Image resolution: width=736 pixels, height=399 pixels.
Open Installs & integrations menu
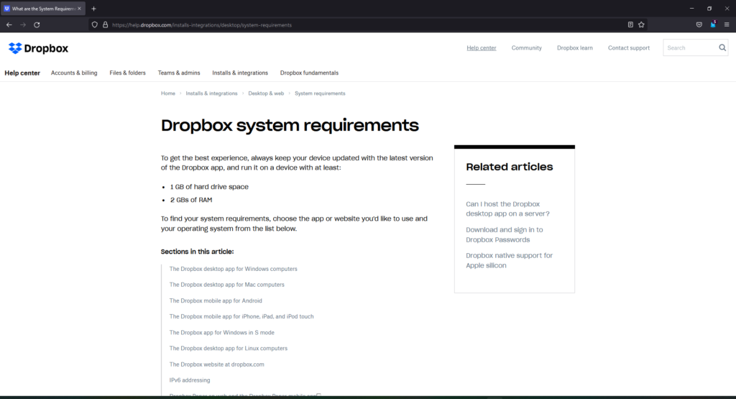pos(240,73)
